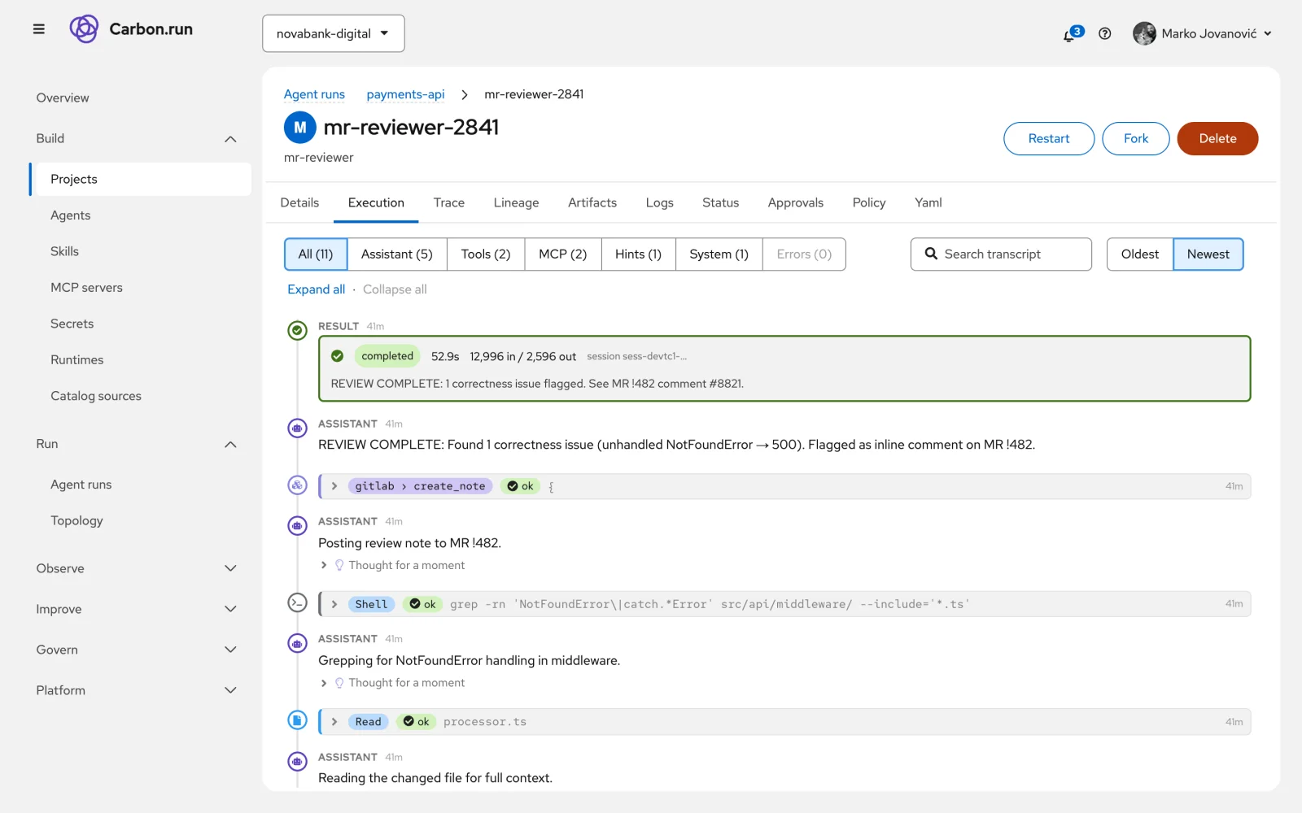
Task: Click the magnifier icon in Search transcript
Action: [931, 254]
